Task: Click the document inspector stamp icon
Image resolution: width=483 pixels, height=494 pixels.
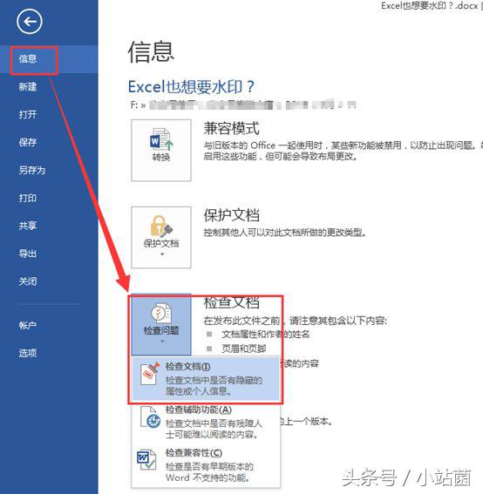Action: 150,374
